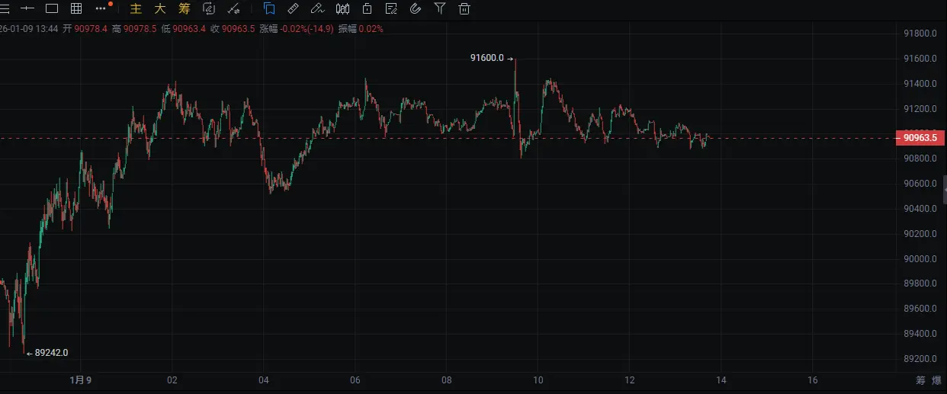This screenshot has height=394, width=947.
Task: Click the 10 time axis label
Action: point(538,380)
